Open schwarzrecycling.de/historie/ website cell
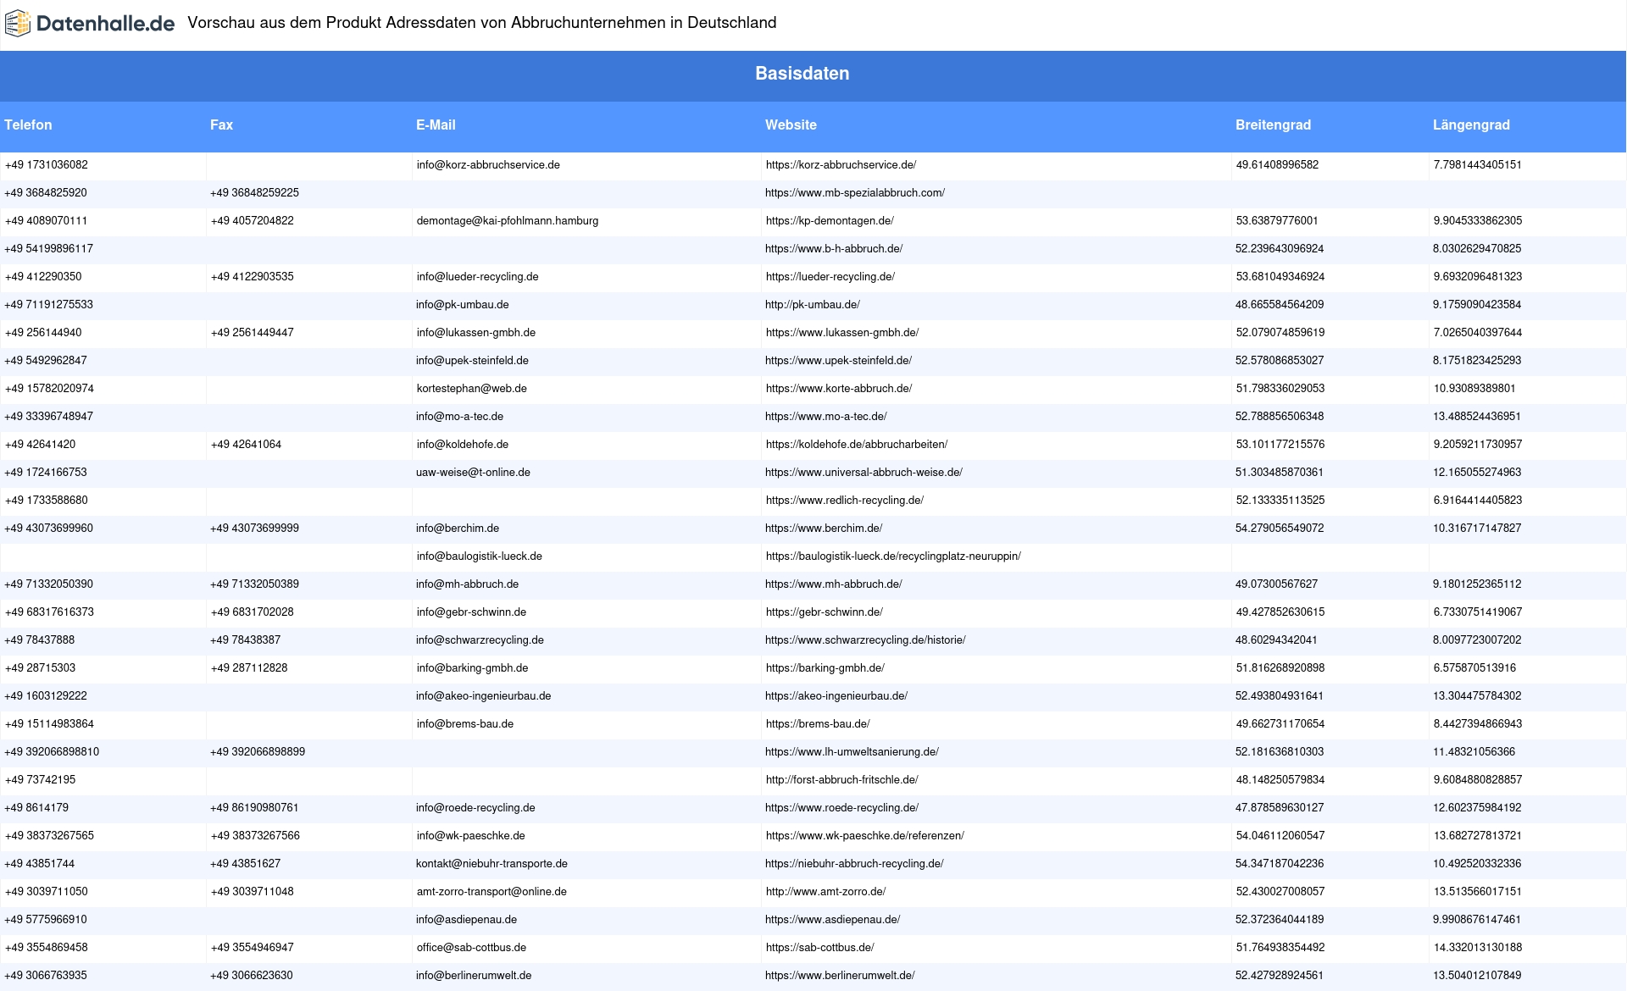Screen dimensions: 1627x991 click(865, 640)
